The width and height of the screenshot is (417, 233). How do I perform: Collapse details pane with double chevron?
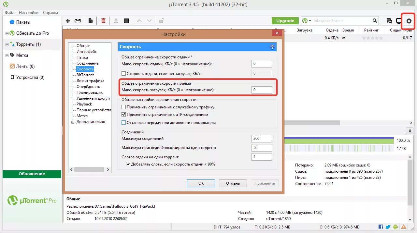pos(410,131)
